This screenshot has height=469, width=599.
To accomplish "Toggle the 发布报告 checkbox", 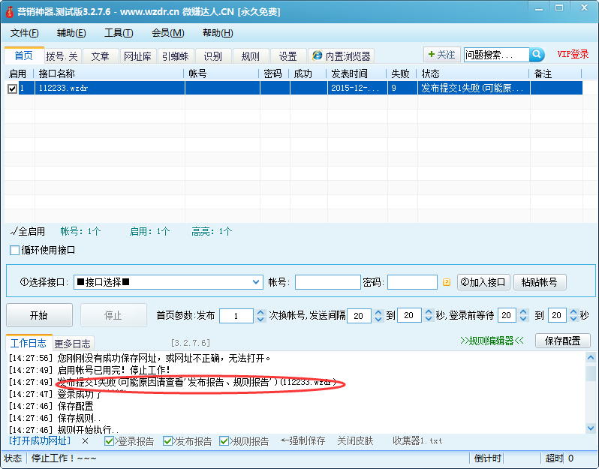I will coord(167,441).
